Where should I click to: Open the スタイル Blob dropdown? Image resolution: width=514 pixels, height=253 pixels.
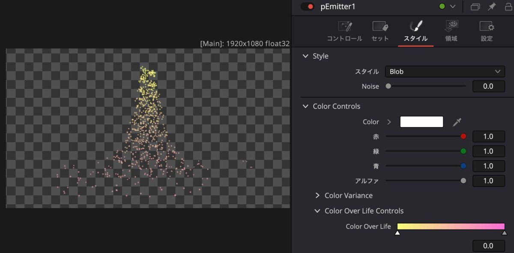click(x=445, y=71)
